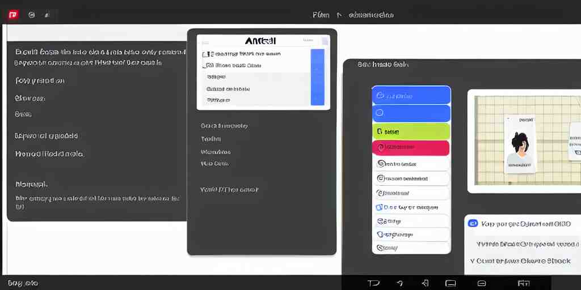Select the red item in the colored list
The image size is (581, 290).
[411, 147]
